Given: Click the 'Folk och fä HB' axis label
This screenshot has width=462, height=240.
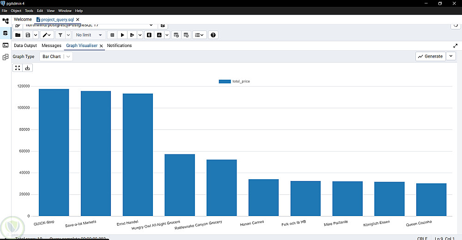Looking at the screenshot, I should click(x=294, y=223).
